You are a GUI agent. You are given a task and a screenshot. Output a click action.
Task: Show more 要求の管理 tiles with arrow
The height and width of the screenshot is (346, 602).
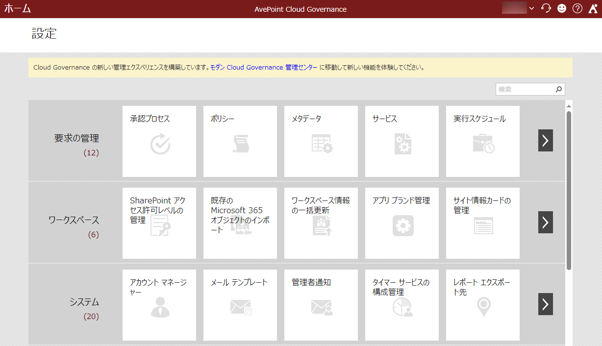[x=546, y=141]
